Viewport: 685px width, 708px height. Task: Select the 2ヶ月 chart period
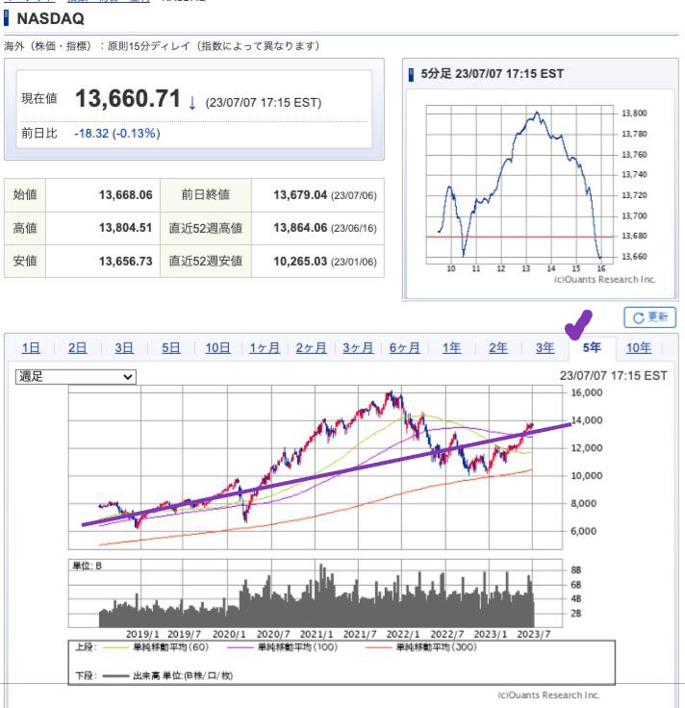point(311,348)
